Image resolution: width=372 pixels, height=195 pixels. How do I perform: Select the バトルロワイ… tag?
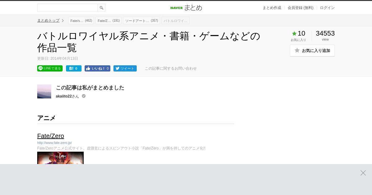(175, 20)
